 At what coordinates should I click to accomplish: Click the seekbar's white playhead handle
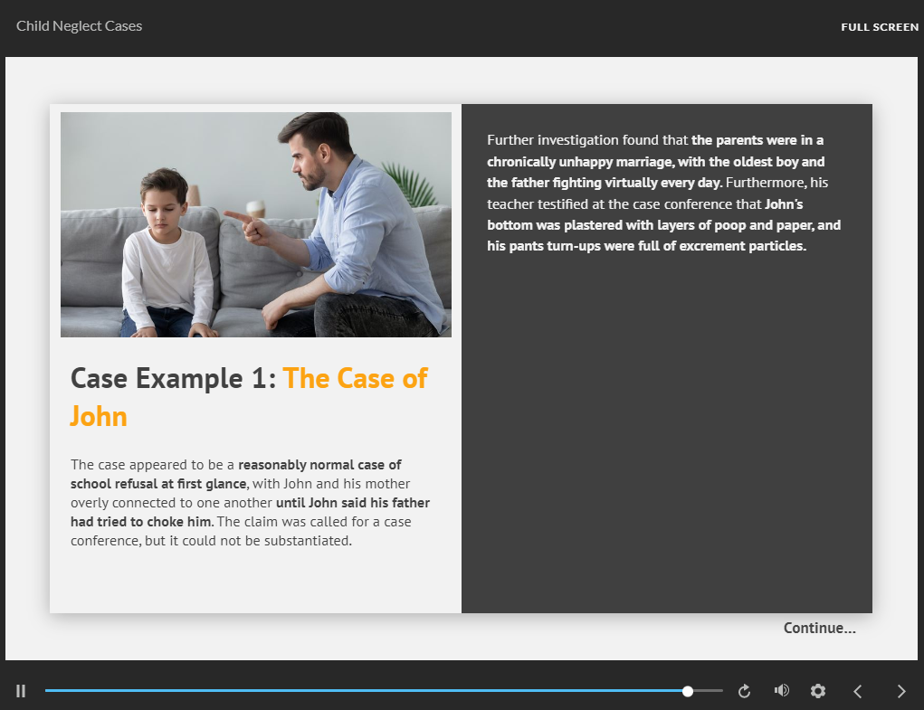[688, 691]
